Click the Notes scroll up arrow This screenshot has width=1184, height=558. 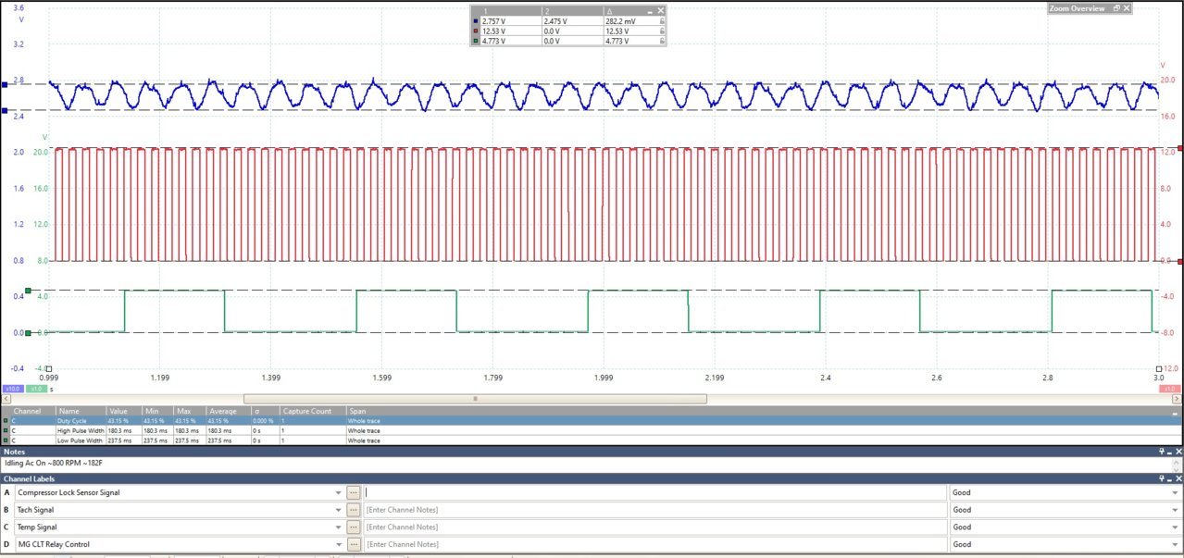[1178, 461]
